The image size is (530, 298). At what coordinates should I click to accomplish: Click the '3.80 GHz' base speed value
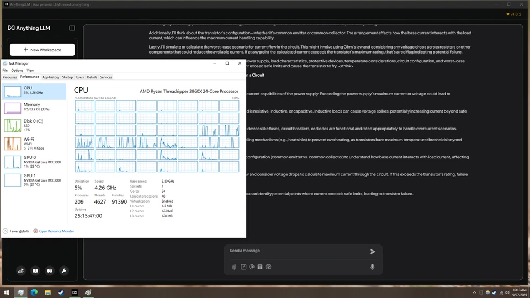click(168, 182)
